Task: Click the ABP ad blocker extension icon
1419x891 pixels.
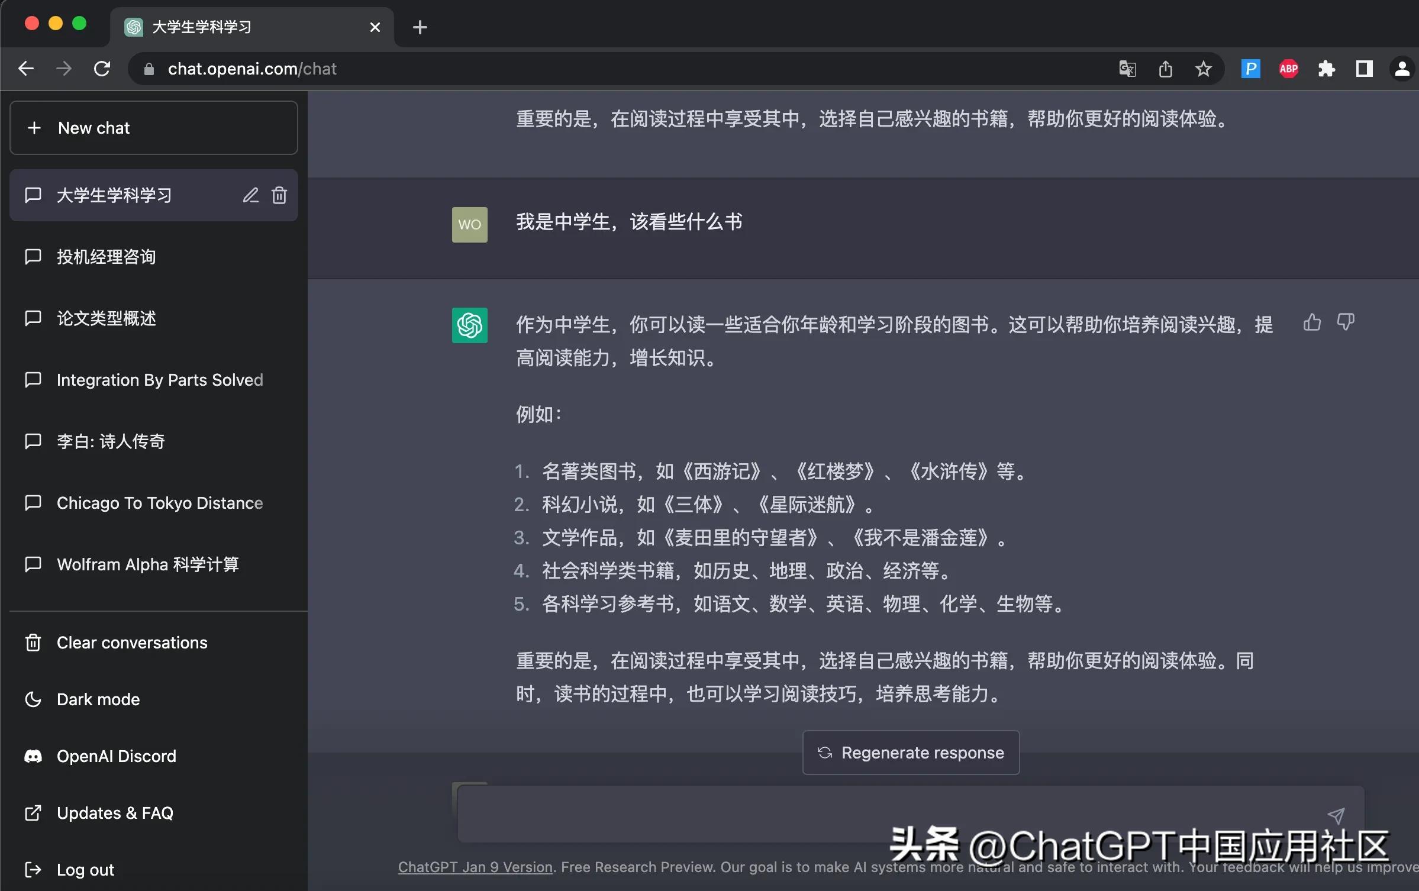Action: coord(1288,68)
